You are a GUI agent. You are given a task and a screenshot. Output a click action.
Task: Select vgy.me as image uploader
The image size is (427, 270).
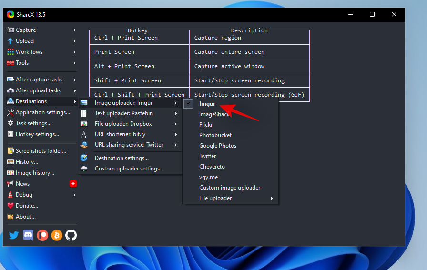click(x=208, y=177)
